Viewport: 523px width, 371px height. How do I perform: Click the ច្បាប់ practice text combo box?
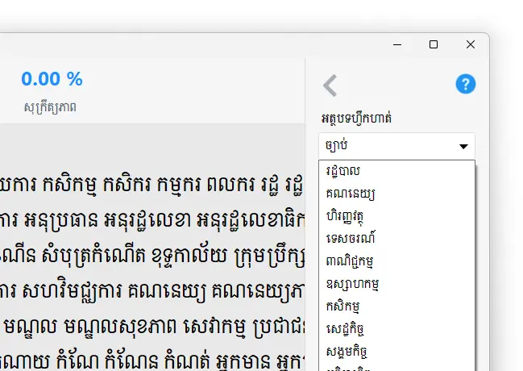click(x=387, y=146)
